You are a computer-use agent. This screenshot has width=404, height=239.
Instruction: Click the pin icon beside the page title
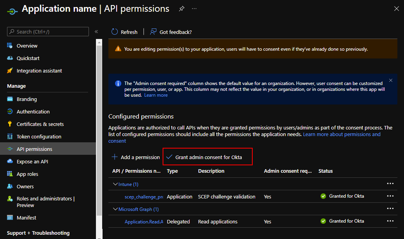(181, 9)
